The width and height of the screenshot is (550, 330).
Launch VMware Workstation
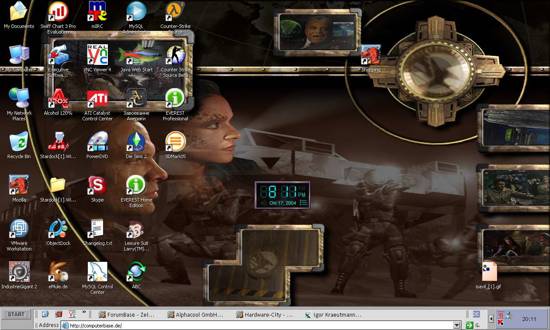click(x=19, y=235)
